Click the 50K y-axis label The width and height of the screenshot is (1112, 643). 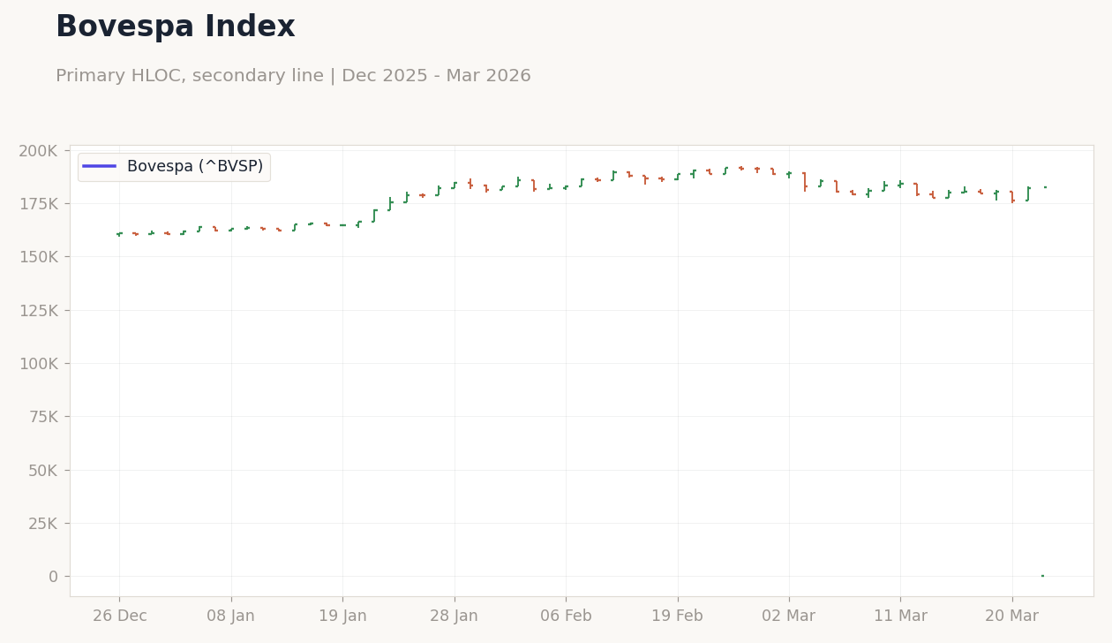coord(42,471)
